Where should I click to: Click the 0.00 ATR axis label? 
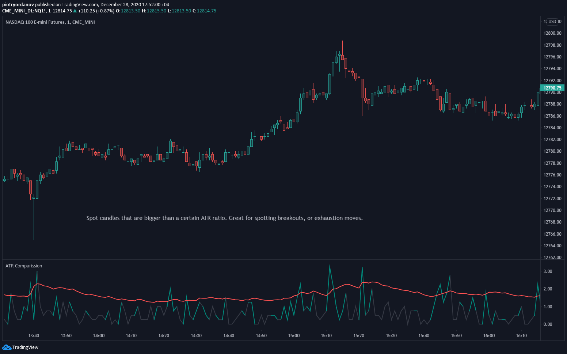[548, 324]
